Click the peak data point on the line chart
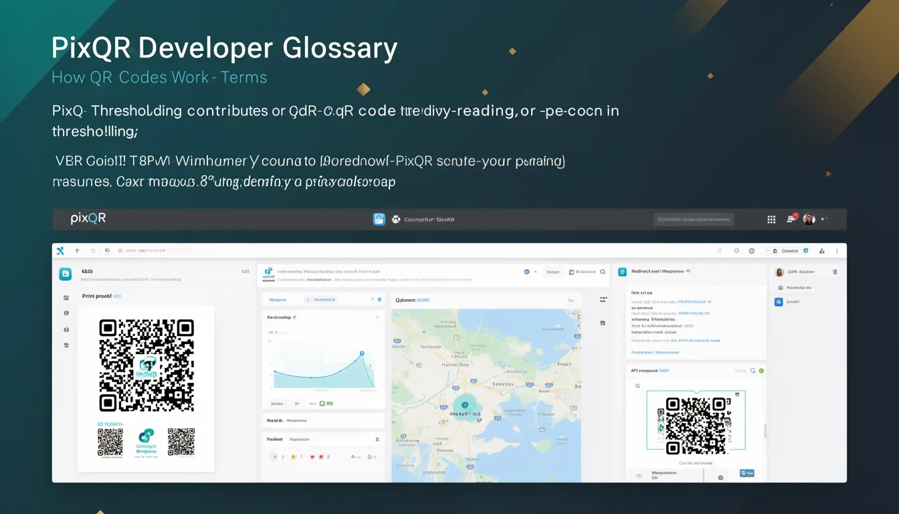Viewport: 899px width, 514px height. pyautogui.click(x=362, y=353)
